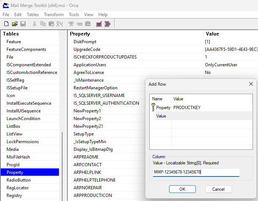Confirm Add Row with OK button
258x201 pixels.
coord(182,189)
